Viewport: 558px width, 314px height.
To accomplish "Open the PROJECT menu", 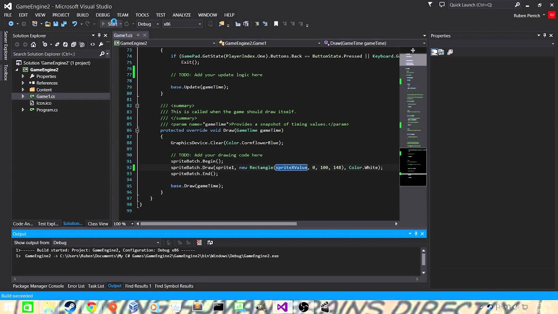I will (x=61, y=15).
